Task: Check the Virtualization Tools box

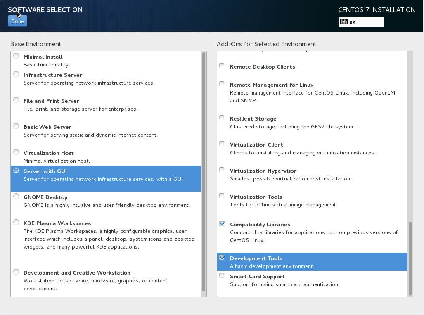Action: pos(222,196)
